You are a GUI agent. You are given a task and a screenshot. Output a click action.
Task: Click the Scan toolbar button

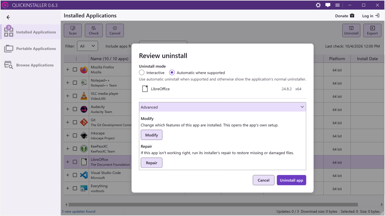pos(73,31)
